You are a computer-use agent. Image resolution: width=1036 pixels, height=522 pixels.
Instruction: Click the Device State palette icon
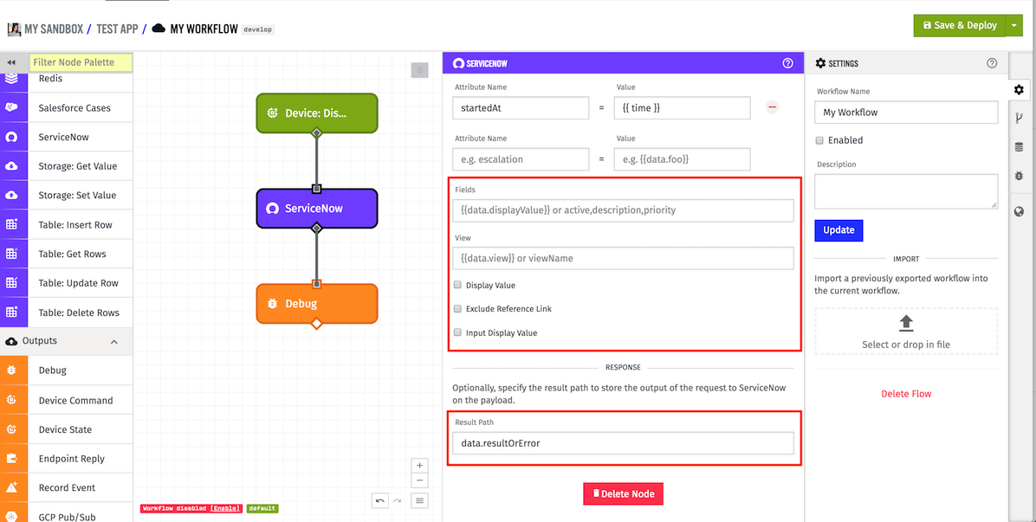(x=11, y=429)
